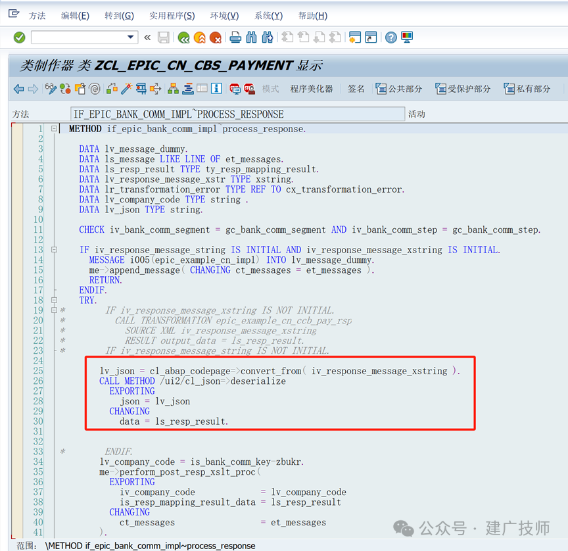Open the 实用程序(S) menu
The width and height of the screenshot is (568, 551).
point(172,16)
